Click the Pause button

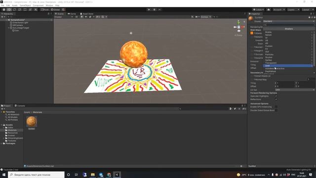pyautogui.click(x=155, y=9)
